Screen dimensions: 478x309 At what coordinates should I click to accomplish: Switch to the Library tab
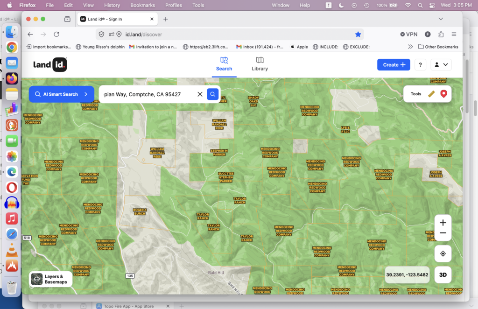pyautogui.click(x=260, y=64)
